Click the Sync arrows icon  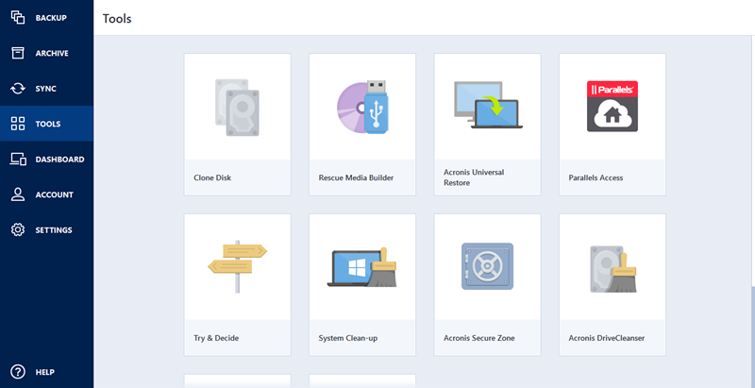point(17,89)
